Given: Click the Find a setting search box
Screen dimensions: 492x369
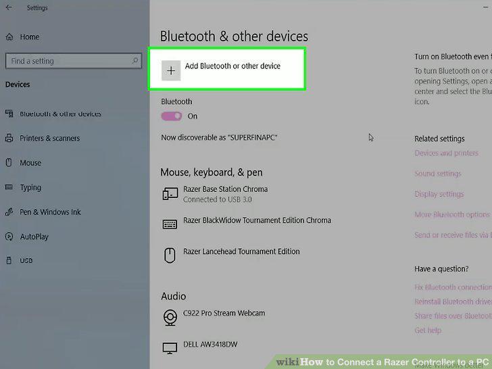Looking at the screenshot, I should coord(74,61).
